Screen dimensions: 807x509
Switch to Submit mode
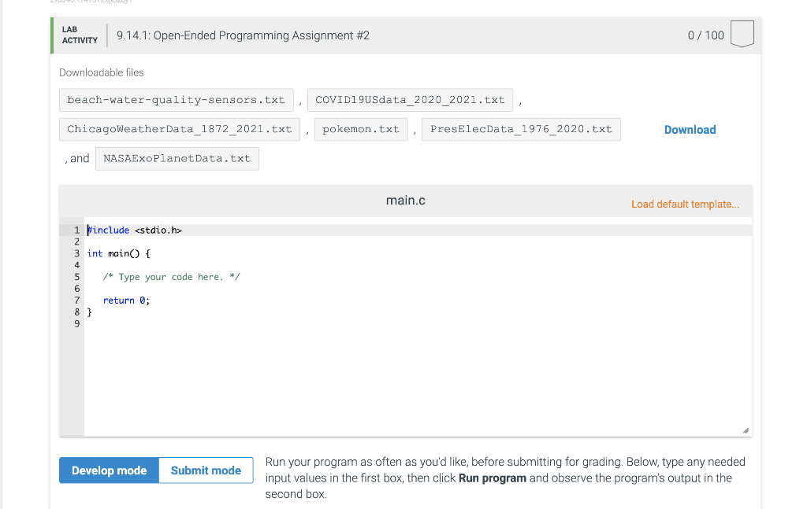coord(206,470)
